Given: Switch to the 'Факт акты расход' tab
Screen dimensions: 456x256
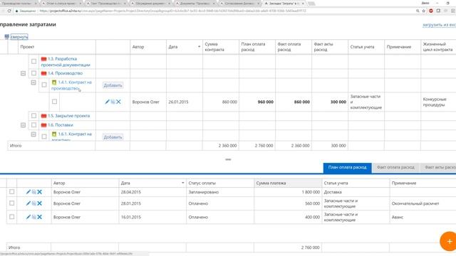Looking at the screenshot, I should coord(439,168).
